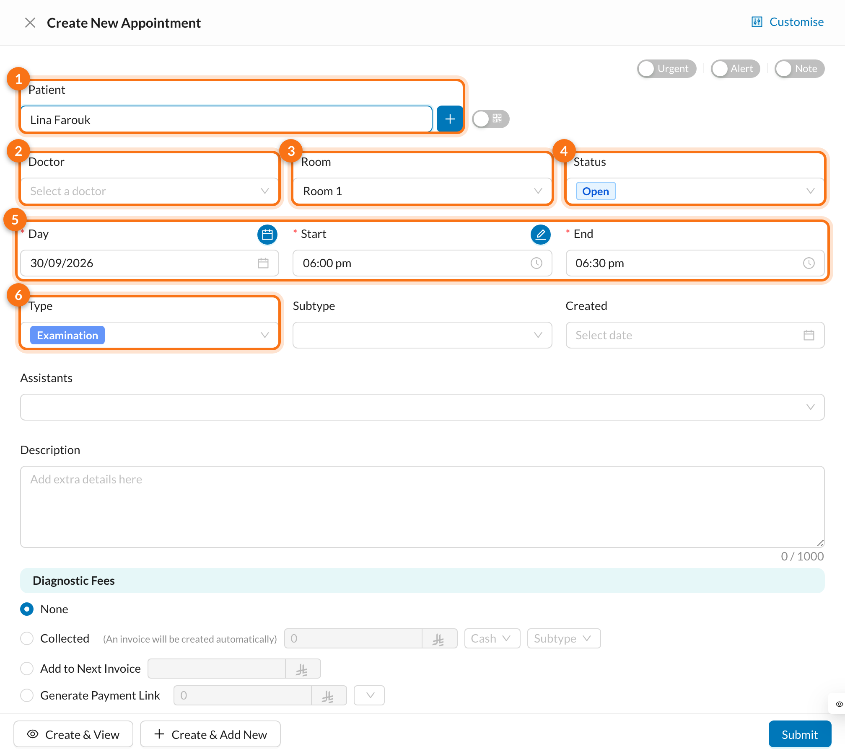
Task: Toggle the QR code scan switch
Action: pyautogui.click(x=490, y=119)
